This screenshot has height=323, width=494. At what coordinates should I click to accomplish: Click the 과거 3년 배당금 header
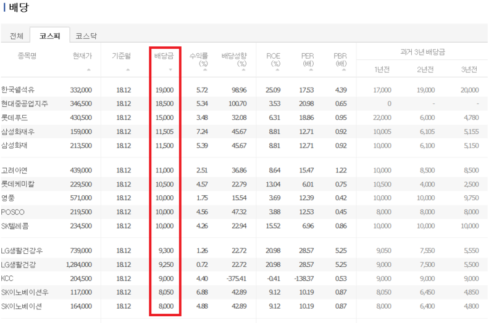(x=422, y=52)
